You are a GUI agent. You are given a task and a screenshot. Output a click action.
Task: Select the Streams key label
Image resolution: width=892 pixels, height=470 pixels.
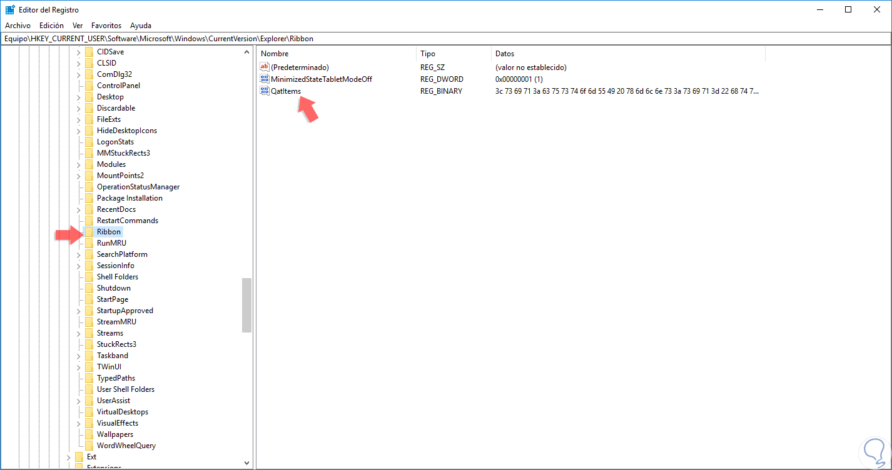(x=110, y=333)
